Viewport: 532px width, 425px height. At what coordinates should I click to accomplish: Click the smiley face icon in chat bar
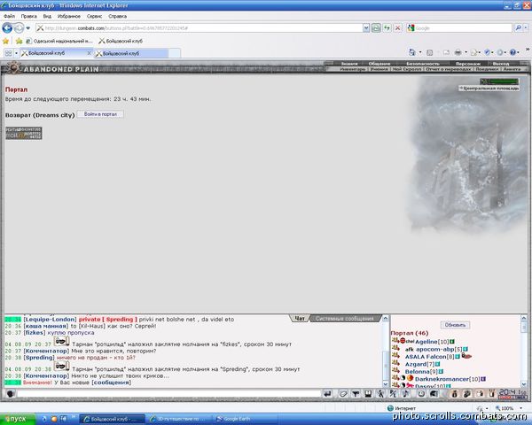pyautogui.click(x=421, y=393)
